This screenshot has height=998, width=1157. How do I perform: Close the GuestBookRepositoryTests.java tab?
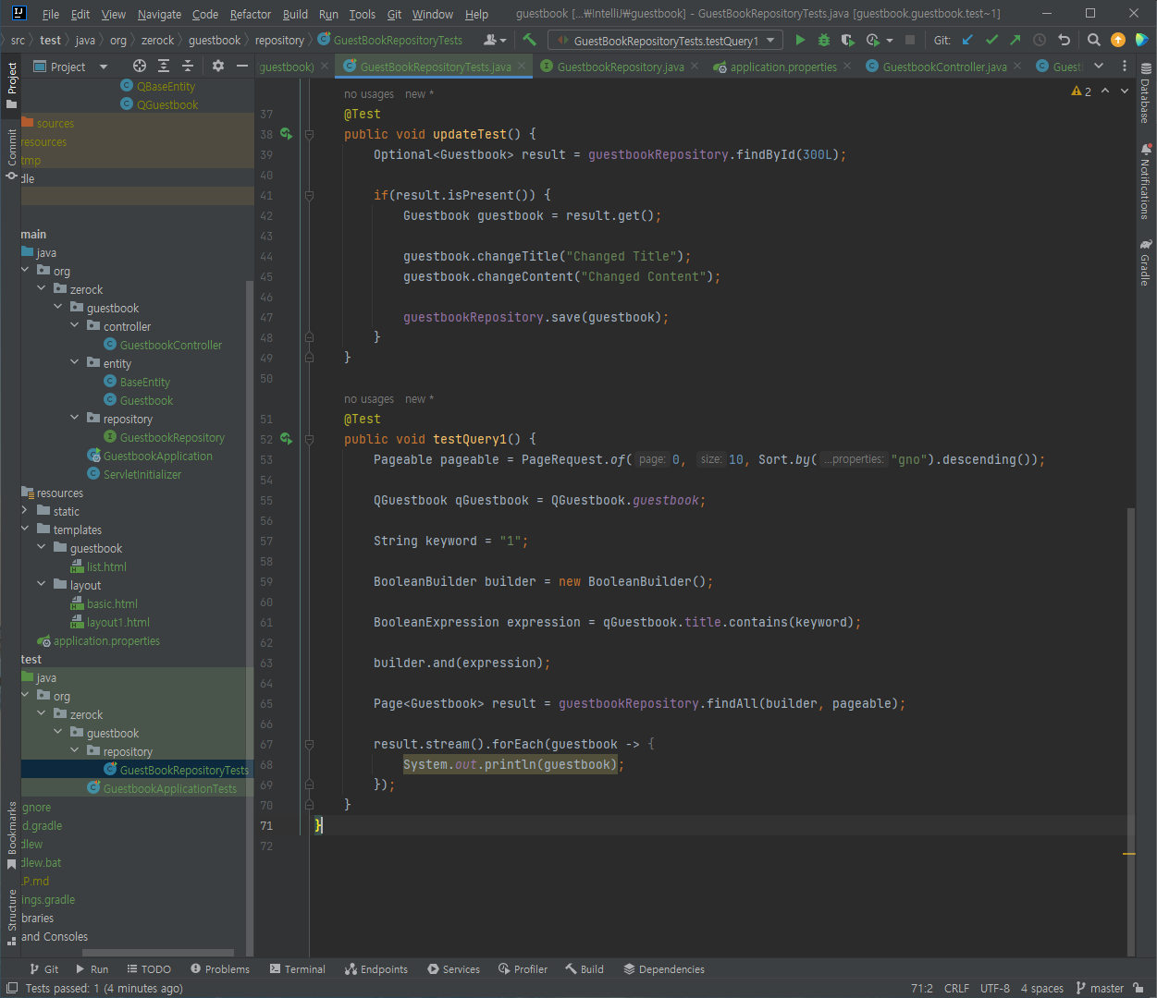(x=522, y=66)
